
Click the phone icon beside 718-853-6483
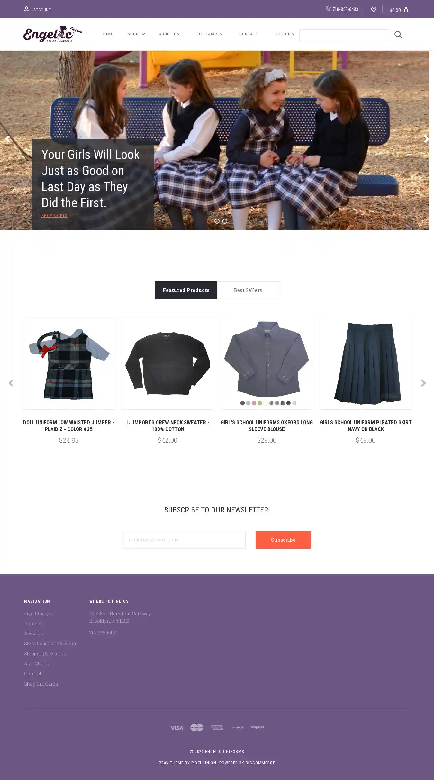tap(328, 8)
